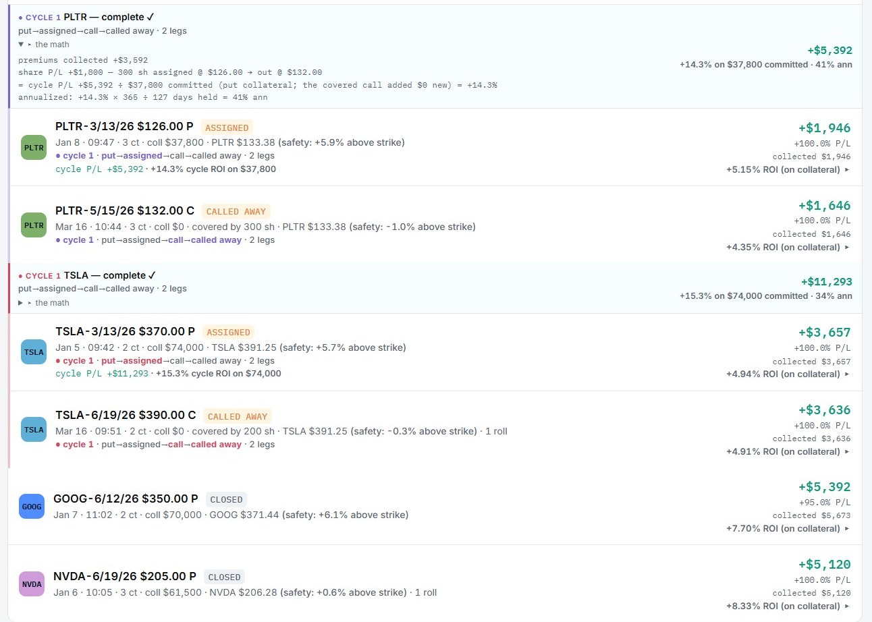872x622 pixels.
Task: Click the TSLA ticker icon on the $370.00 put row
Action: (34, 352)
